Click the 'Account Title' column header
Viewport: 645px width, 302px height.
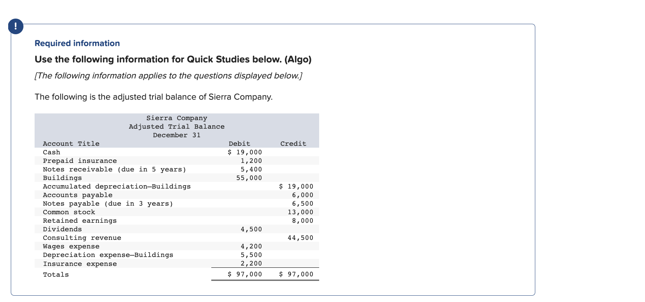tap(71, 144)
